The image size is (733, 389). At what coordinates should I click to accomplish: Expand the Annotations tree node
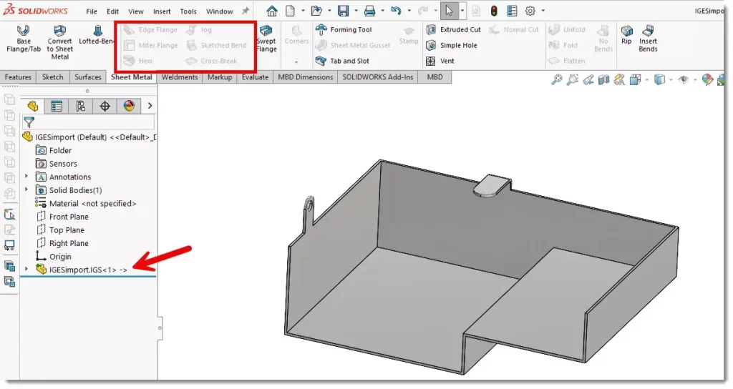click(x=26, y=177)
